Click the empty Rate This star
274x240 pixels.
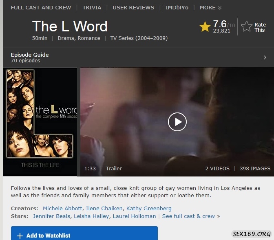[x=246, y=26]
